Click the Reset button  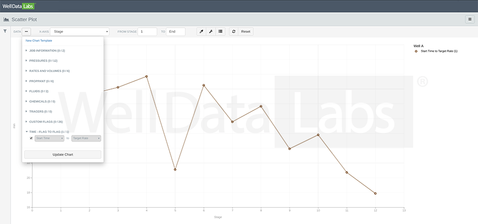tap(246, 32)
